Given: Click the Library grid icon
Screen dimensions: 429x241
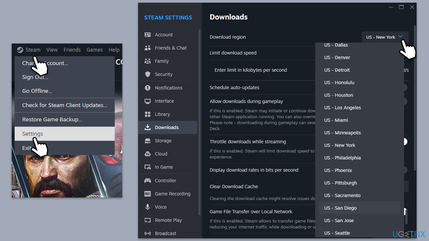Looking at the screenshot, I should pos(147,114).
